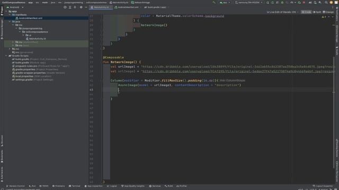The width and height of the screenshot is (339, 190).
Task: Open local.properties file
Action: 32,76
